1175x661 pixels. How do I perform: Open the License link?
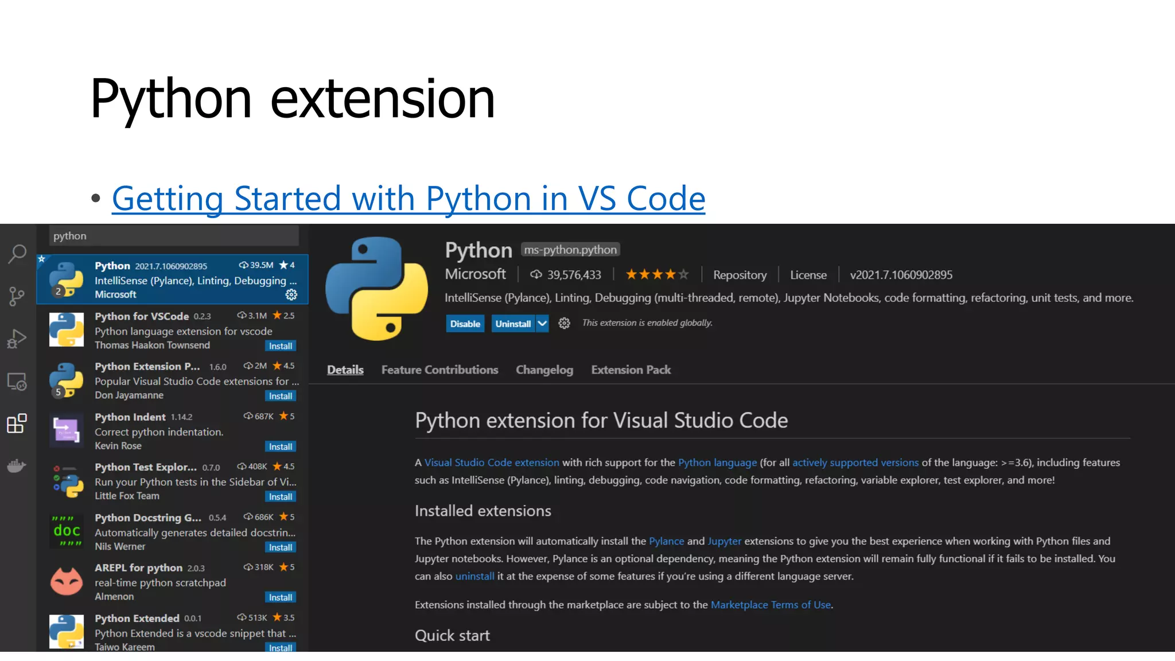point(808,275)
